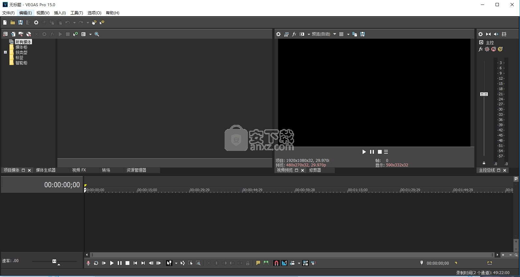520x277 pixels.
Task: Click preview on external monitor icon
Action: [286, 34]
